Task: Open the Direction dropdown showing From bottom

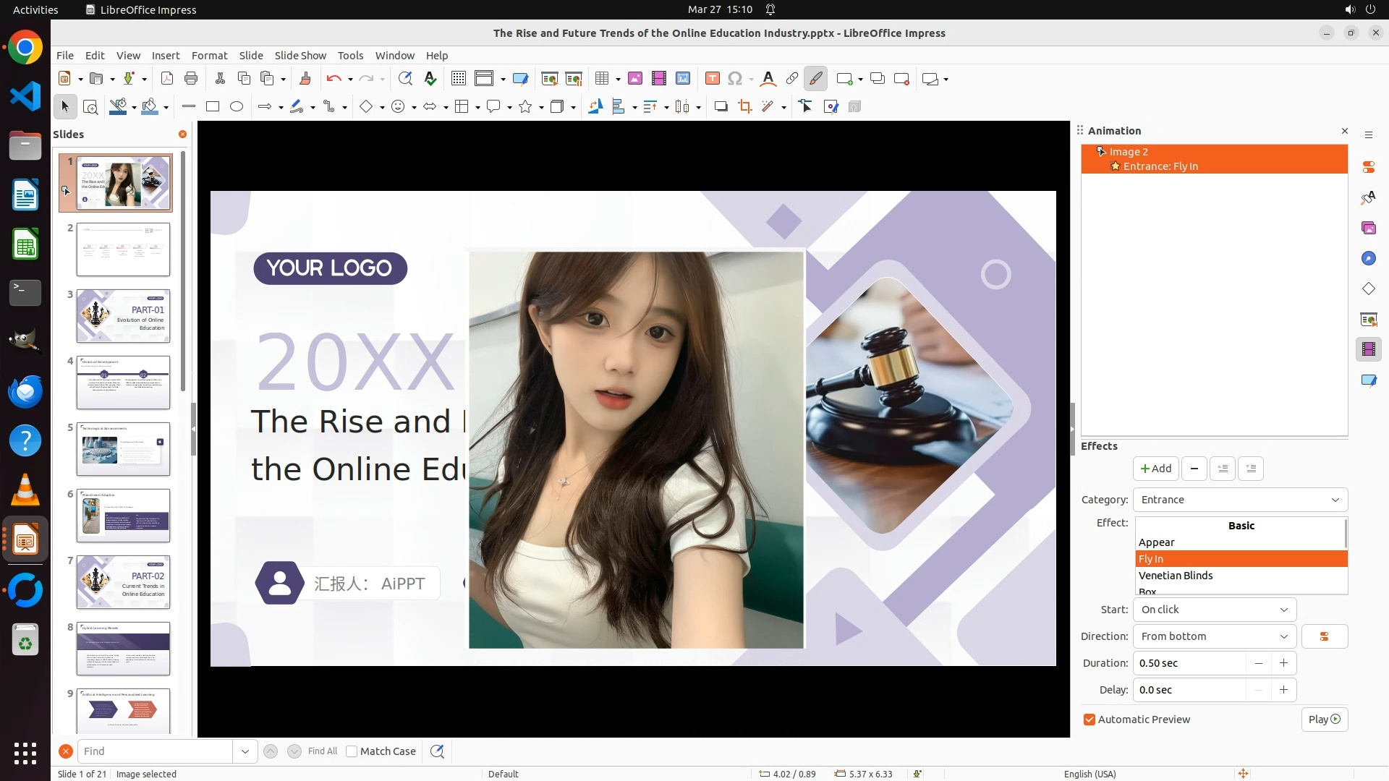Action: pyautogui.click(x=1214, y=636)
